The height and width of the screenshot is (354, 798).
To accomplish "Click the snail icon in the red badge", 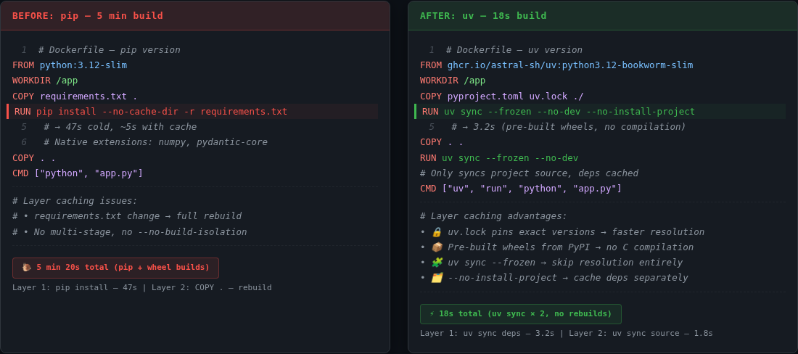I will (x=26, y=267).
